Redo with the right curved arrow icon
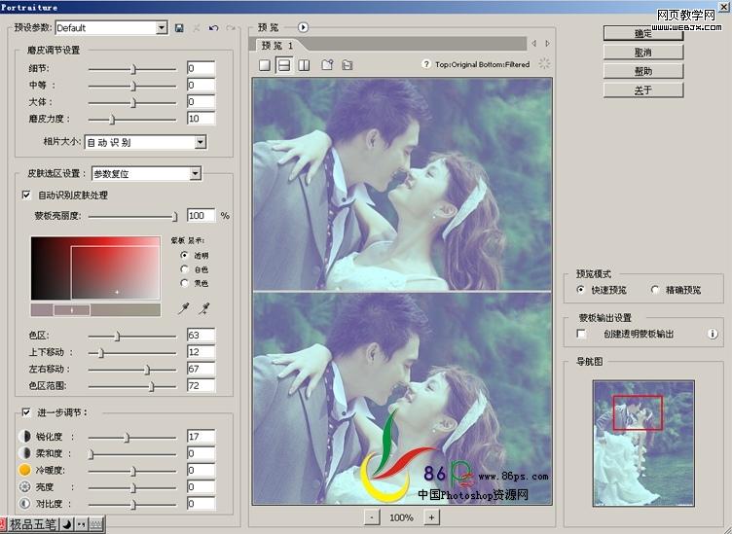The height and width of the screenshot is (534, 732). (231, 28)
